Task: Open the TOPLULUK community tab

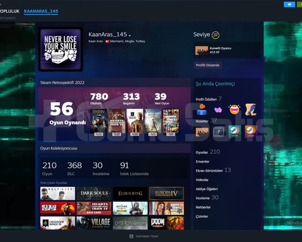Action: [10, 11]
